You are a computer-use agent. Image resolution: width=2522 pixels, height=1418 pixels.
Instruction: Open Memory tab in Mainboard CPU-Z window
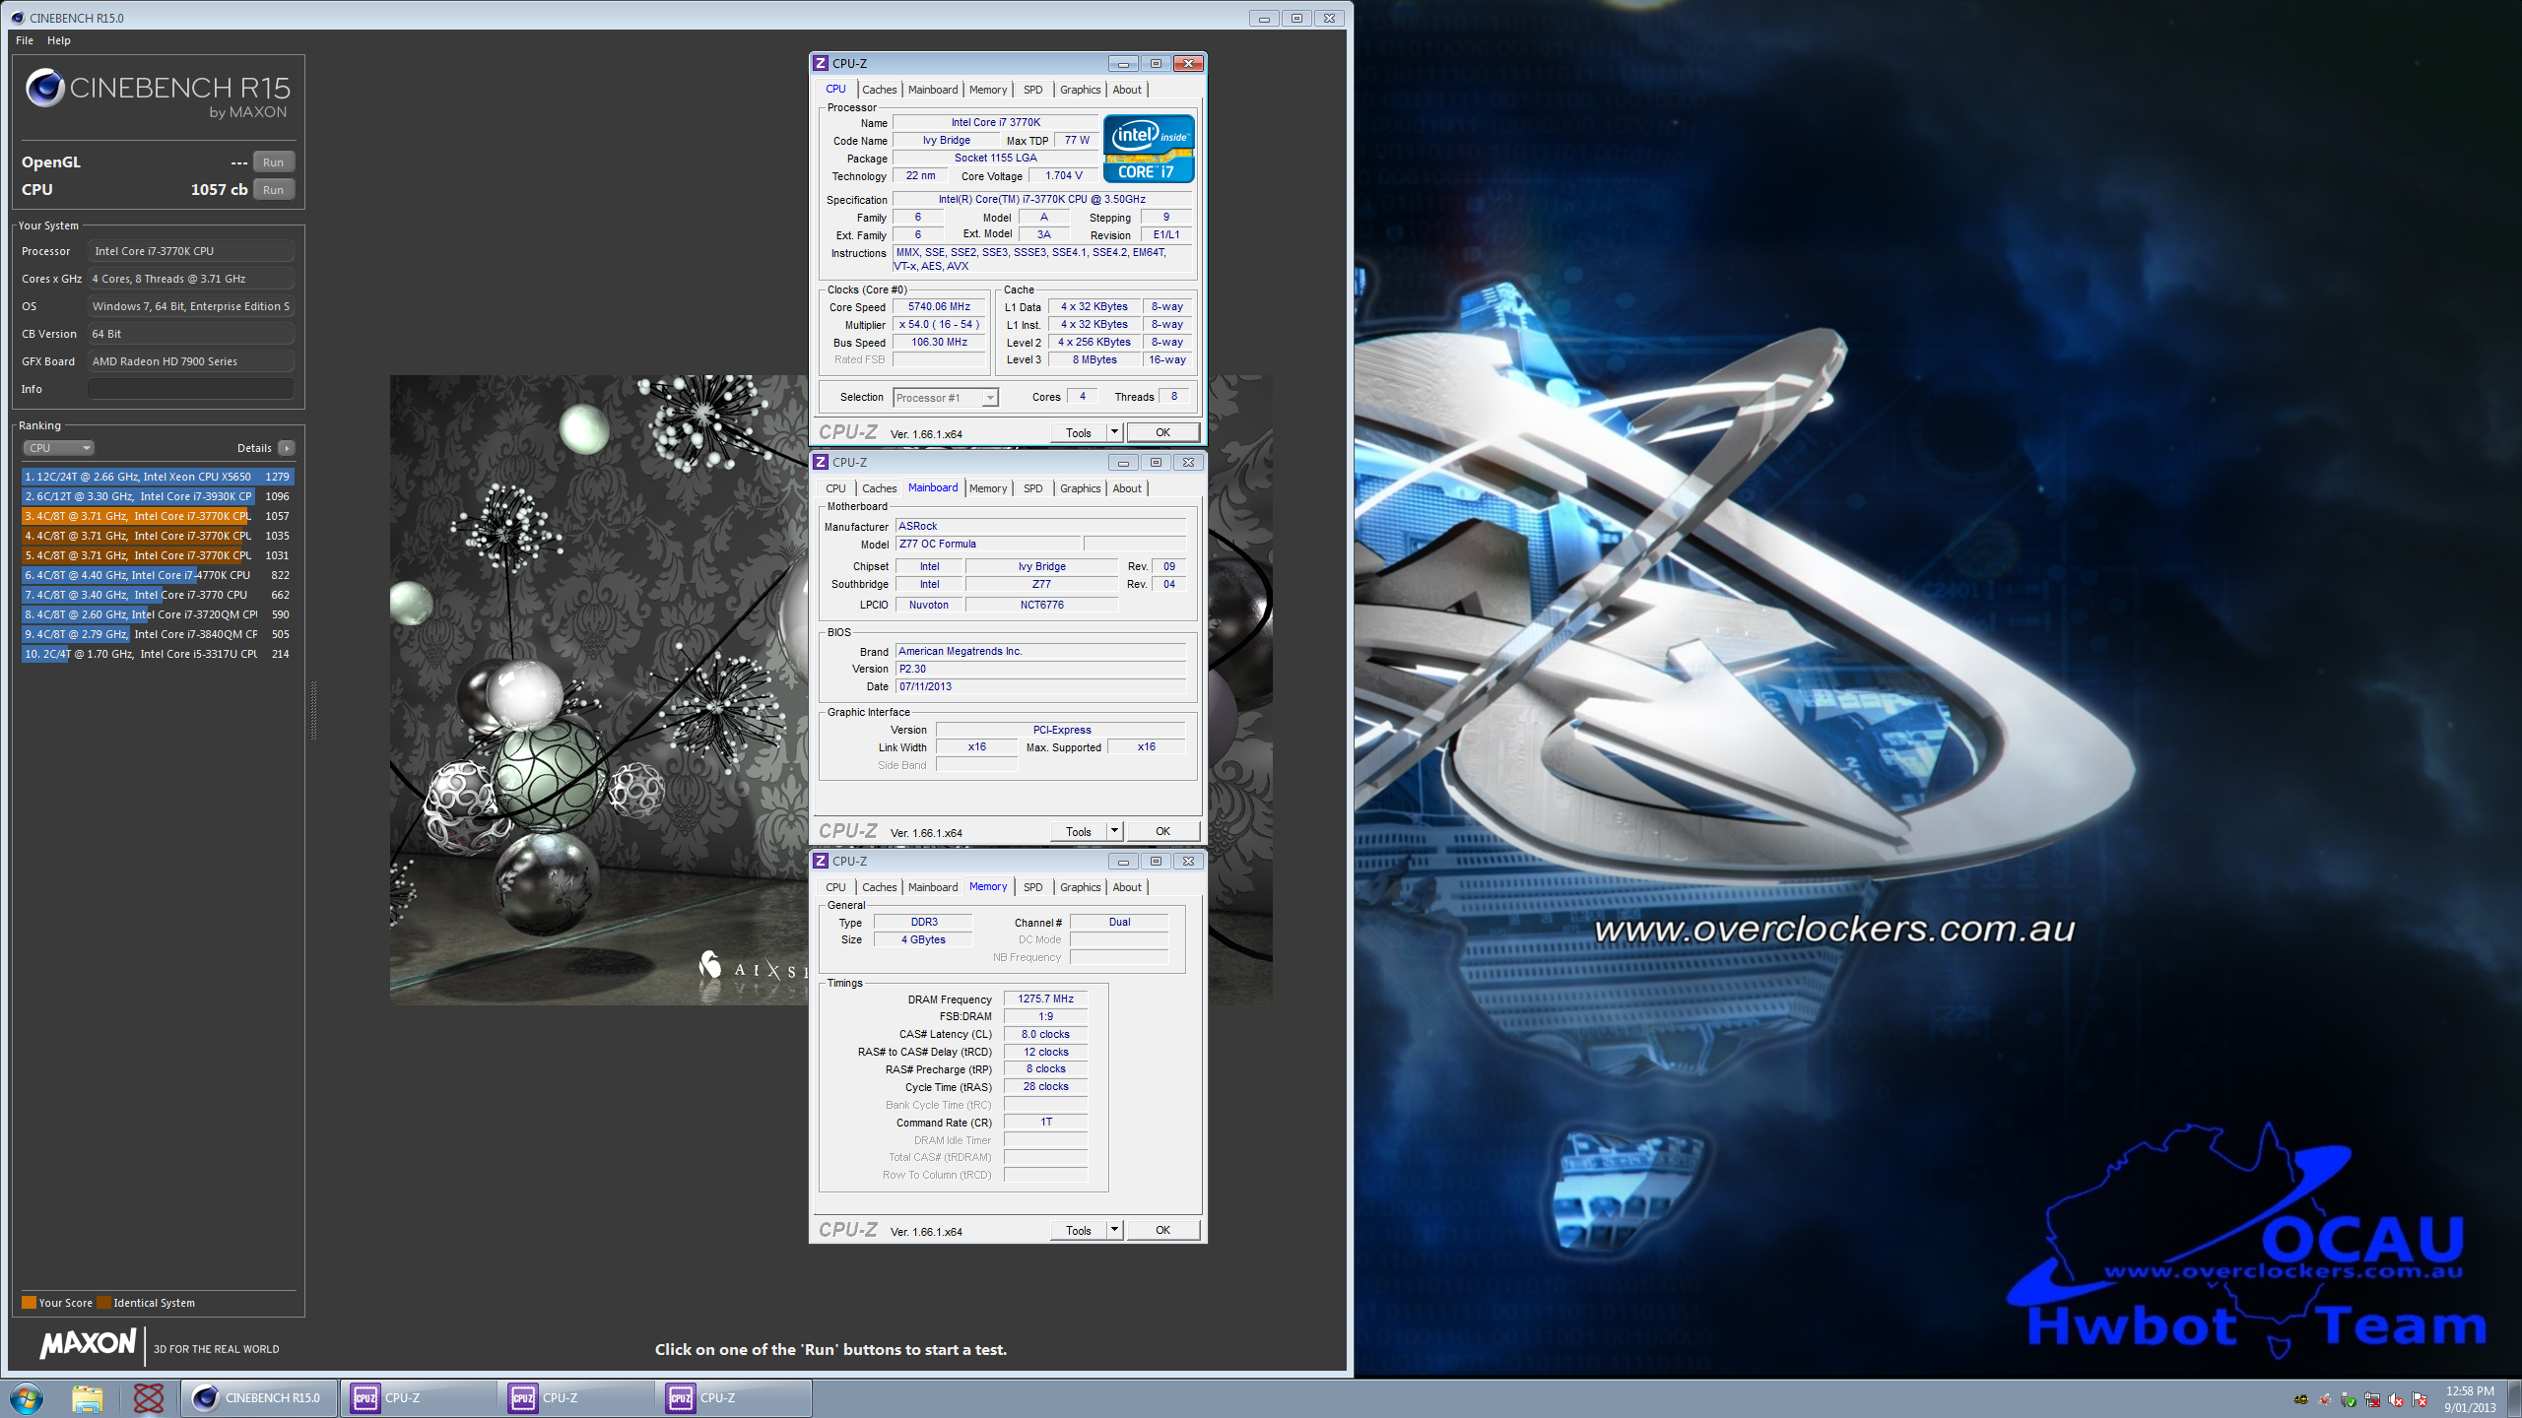pos(988,488)
